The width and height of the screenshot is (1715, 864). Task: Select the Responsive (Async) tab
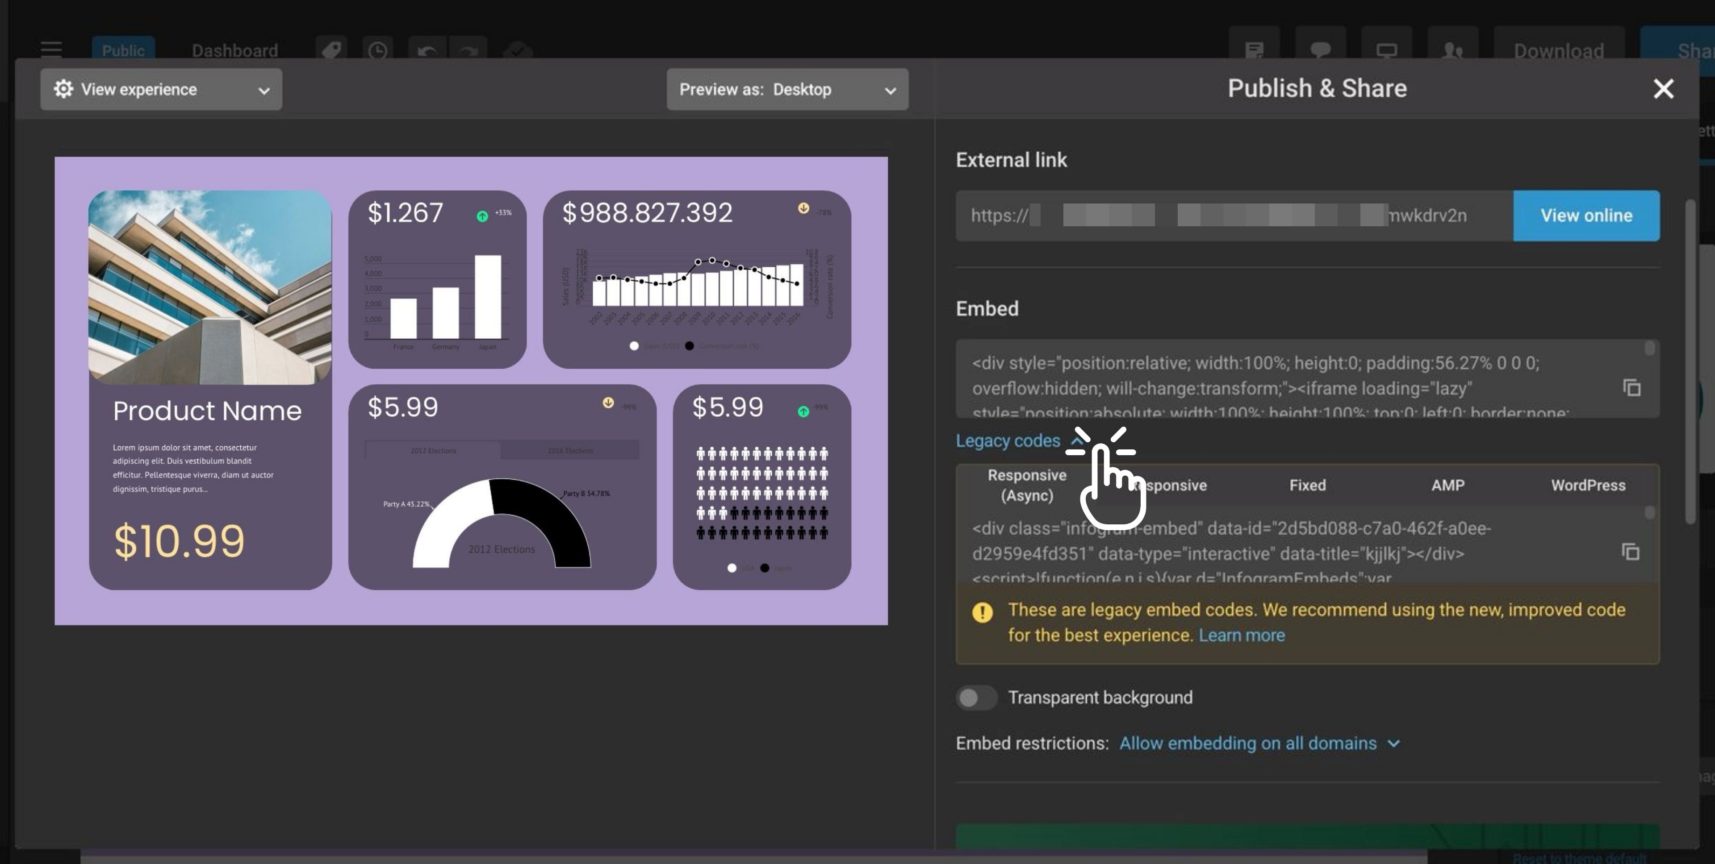1027,485
